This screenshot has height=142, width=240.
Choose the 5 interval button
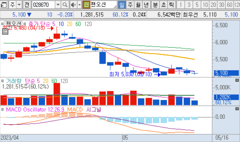click(x=197, y=5)
